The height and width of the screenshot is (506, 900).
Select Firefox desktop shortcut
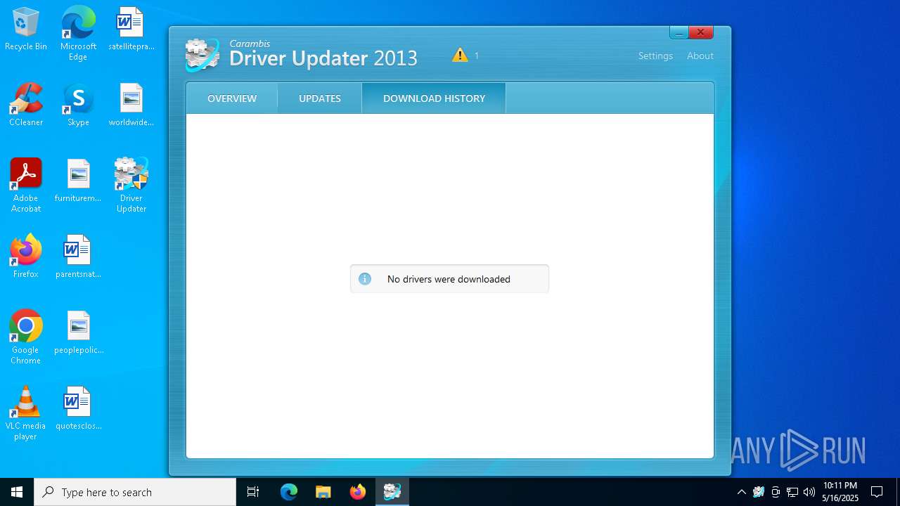pyautogui.click(x=26, y=257)
